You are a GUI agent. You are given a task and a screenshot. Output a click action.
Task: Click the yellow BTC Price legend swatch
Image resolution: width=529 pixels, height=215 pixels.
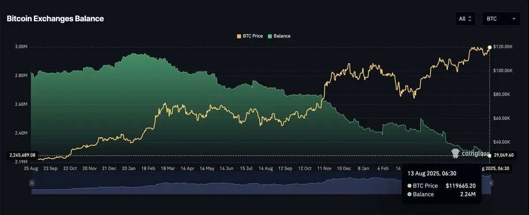239,36
